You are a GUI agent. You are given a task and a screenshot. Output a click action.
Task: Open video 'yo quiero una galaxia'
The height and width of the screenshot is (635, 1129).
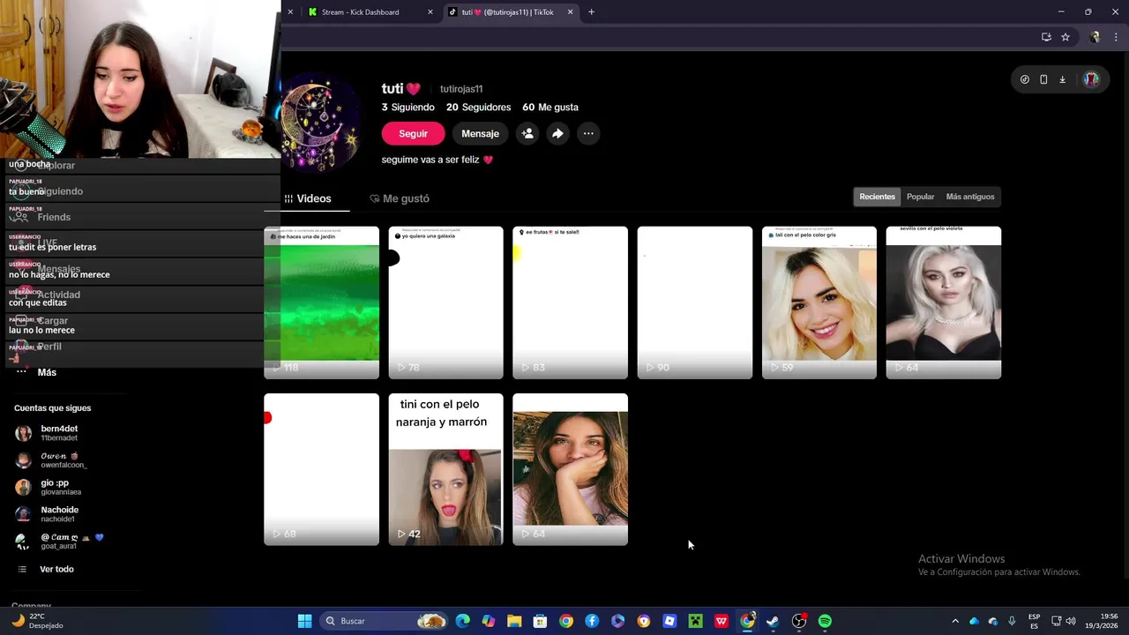coord(445,303)
